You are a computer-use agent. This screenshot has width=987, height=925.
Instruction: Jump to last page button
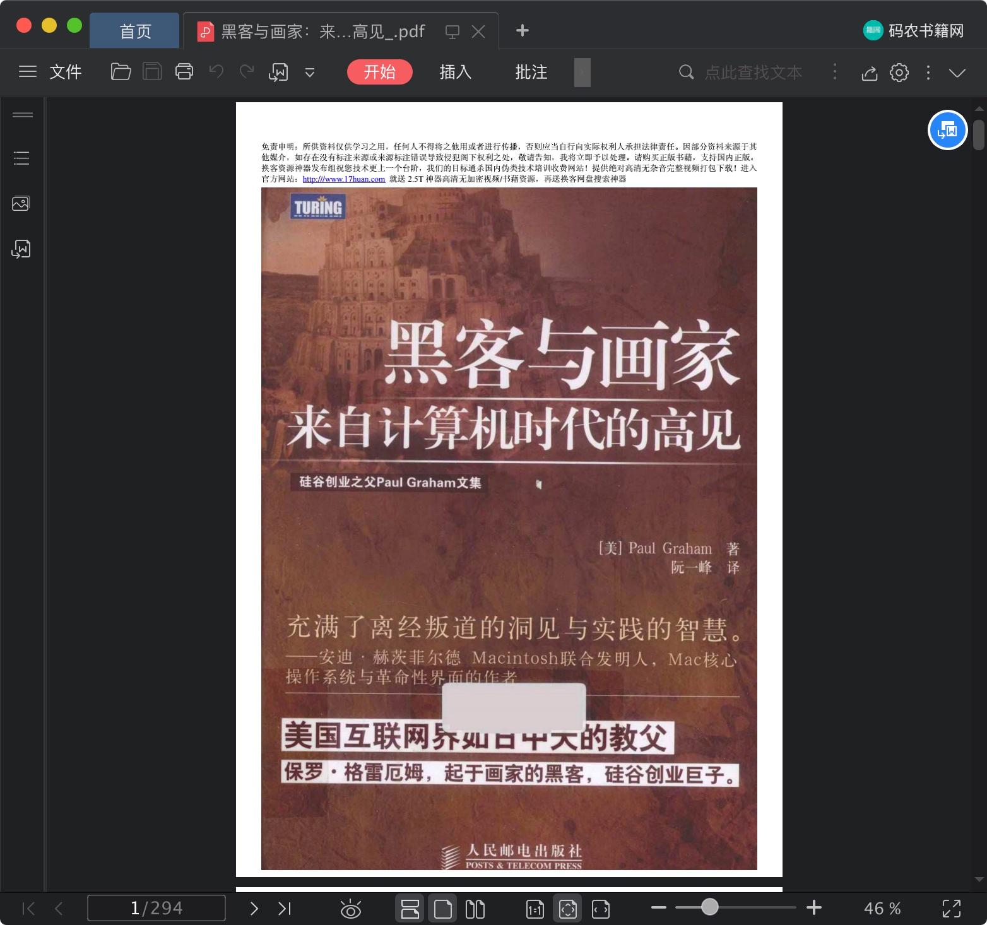click(285, 908)
